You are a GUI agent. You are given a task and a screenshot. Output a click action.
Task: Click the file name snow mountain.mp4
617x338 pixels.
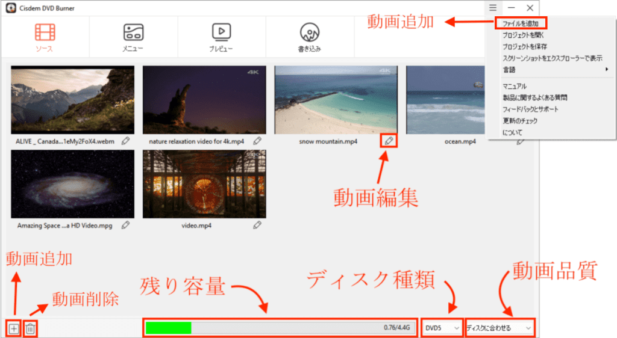coord(328,141)
